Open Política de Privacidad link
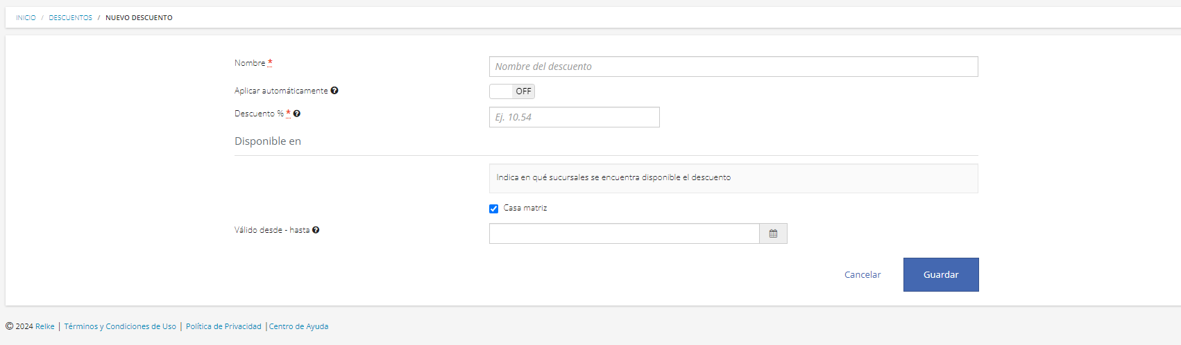This screenshot has width=1181, height=345. (x=223, y=326)
